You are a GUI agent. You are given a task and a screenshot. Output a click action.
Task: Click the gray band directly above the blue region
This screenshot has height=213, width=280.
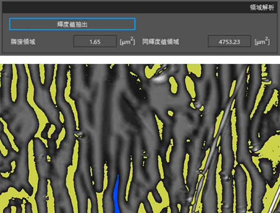[x=118, y=164]
